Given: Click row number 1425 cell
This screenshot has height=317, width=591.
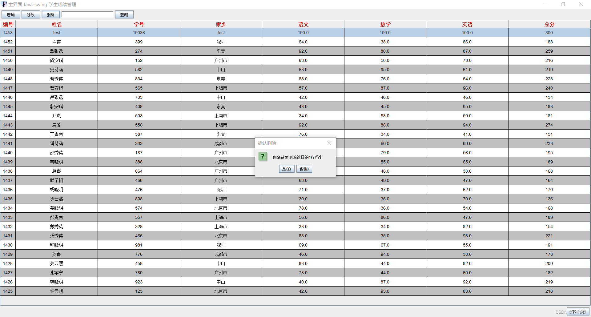Looking at the screenshot, I should coord(8,291).
